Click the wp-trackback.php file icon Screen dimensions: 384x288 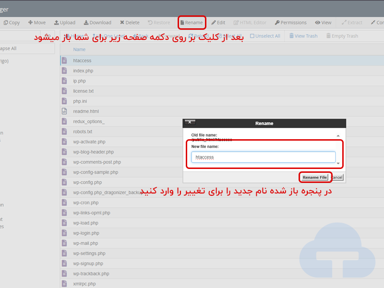coord(64,274)
